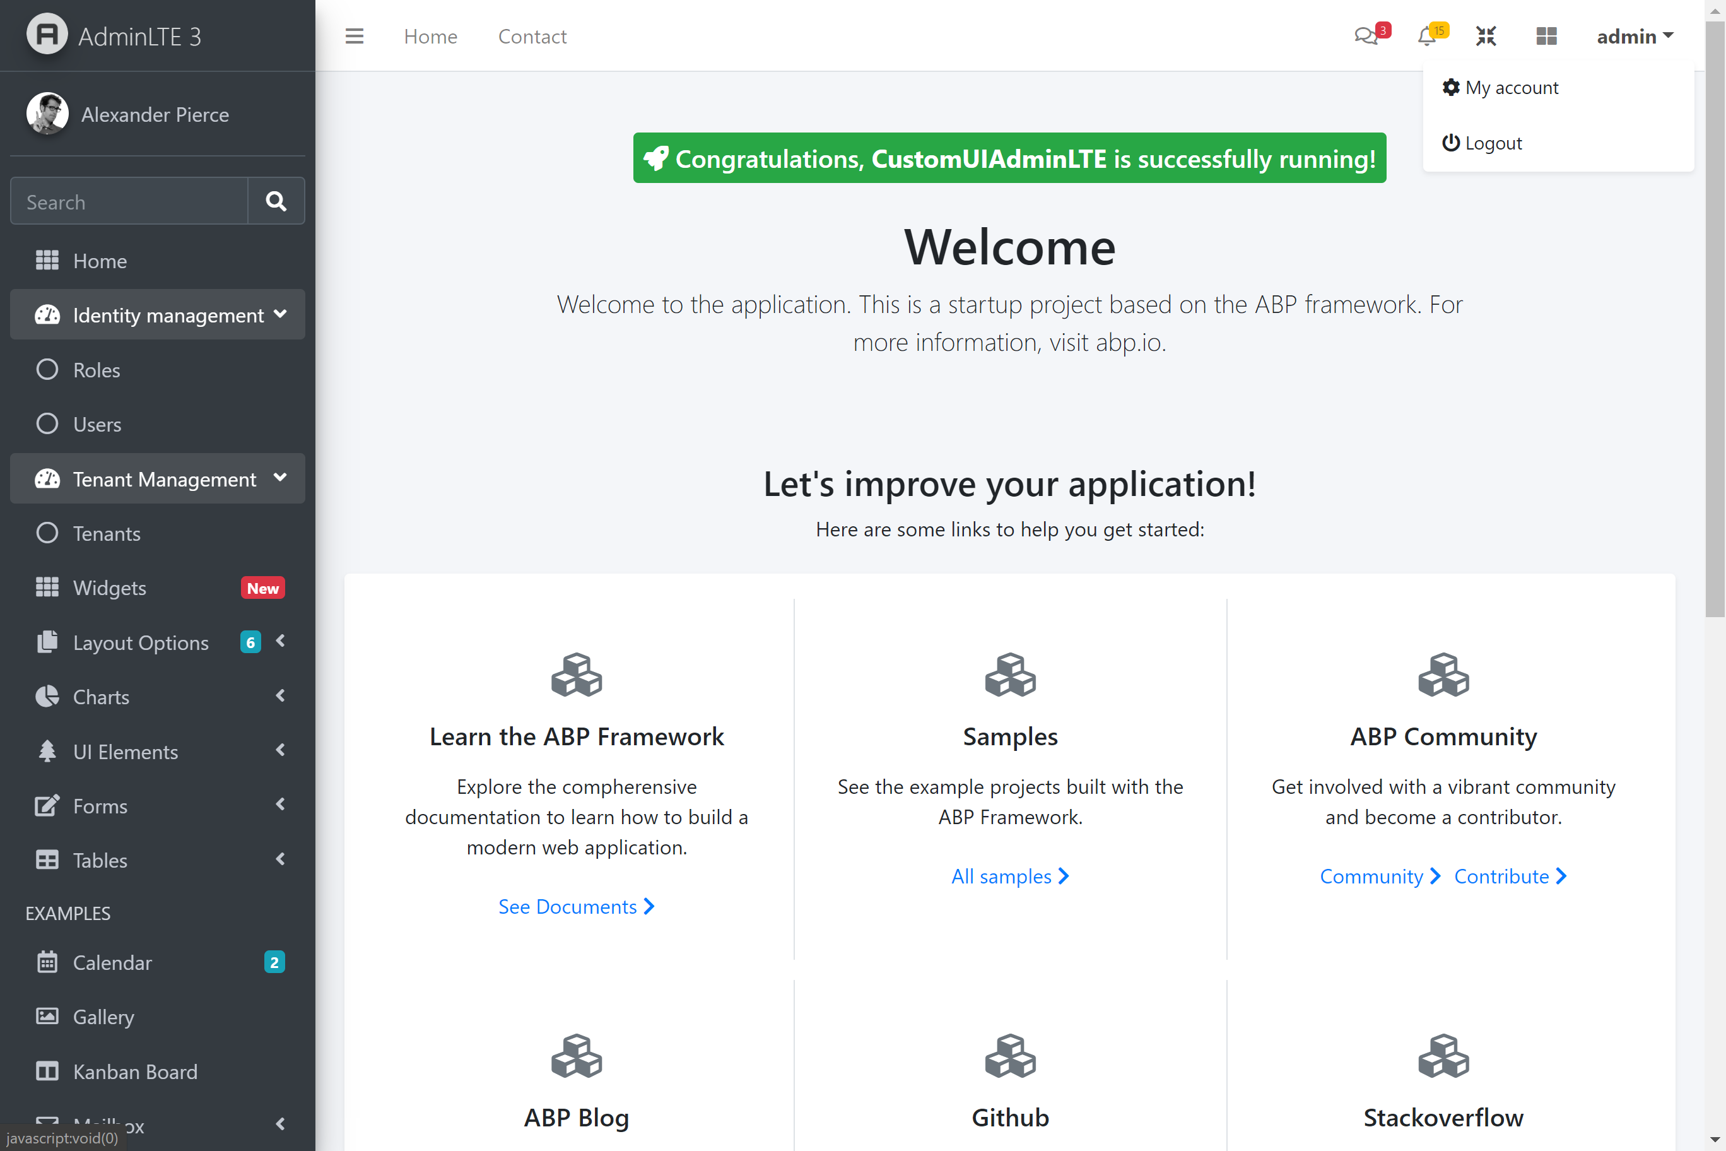Select My account from the dropdown
Screen dimensions: 1726x1151
tap(1511, 87)
